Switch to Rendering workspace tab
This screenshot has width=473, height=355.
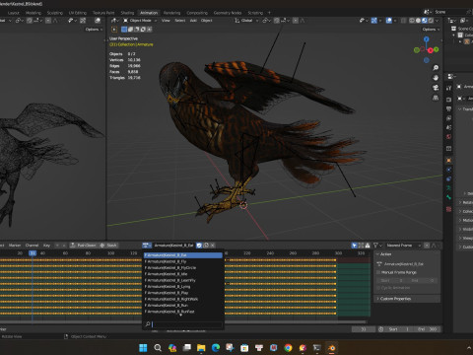171,13
